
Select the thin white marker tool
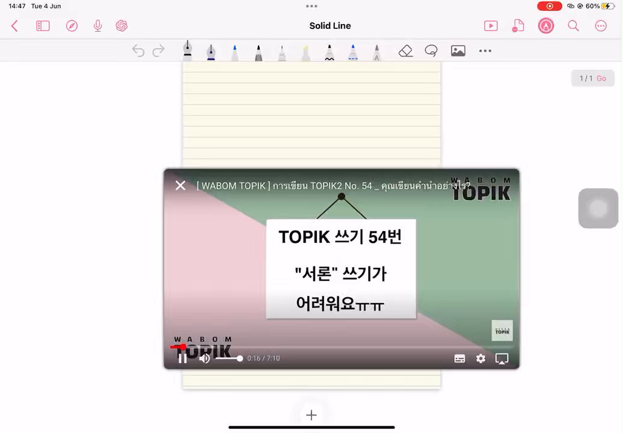pos(282,52)
